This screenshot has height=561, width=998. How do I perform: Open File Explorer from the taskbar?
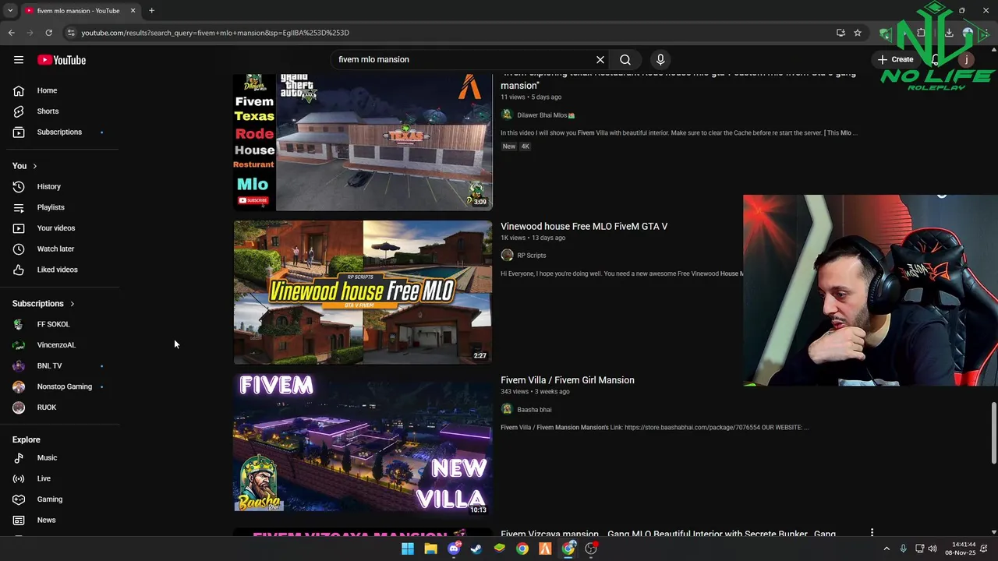tap(430, 549)
